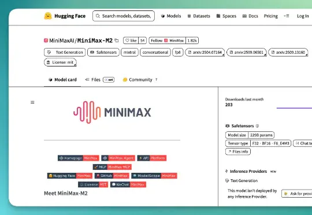Click the Text Generation tag
Screen dimensions: 312x215
pyautogui.click(x=65, y=53)
